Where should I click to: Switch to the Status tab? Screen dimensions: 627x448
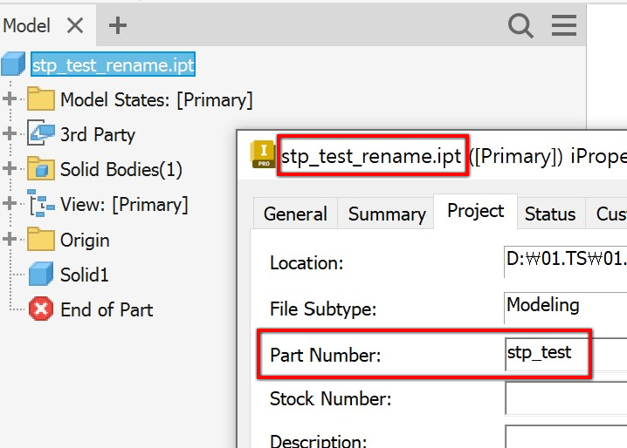(x=549, y=214)
